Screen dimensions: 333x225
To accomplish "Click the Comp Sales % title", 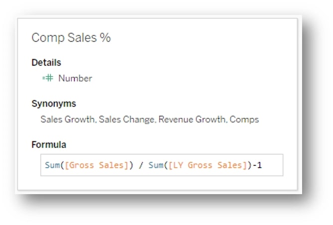I will pyautogui.click(x=71, y=38).
